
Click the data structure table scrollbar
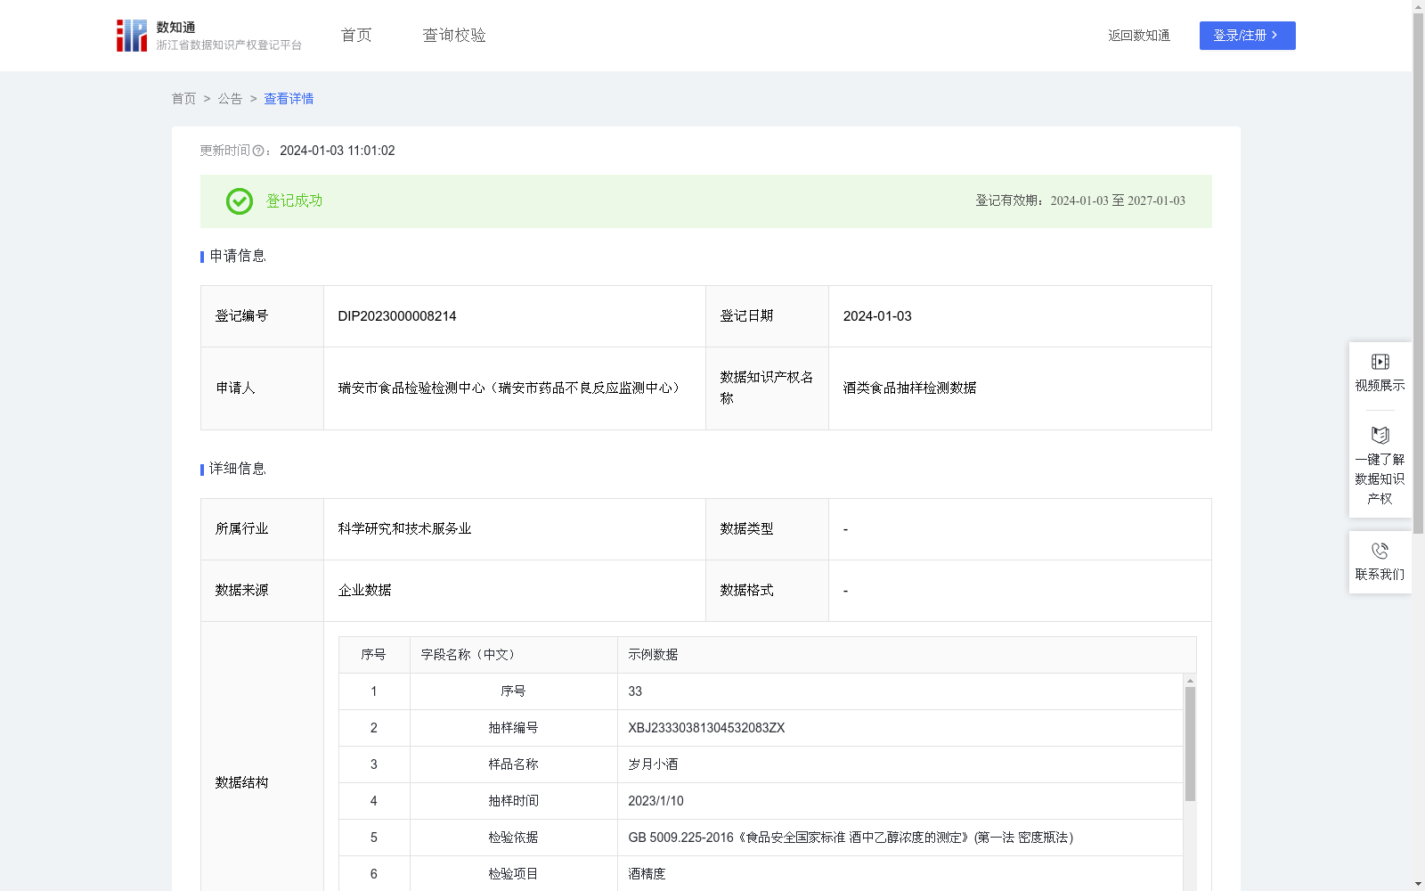point(1190,744)
